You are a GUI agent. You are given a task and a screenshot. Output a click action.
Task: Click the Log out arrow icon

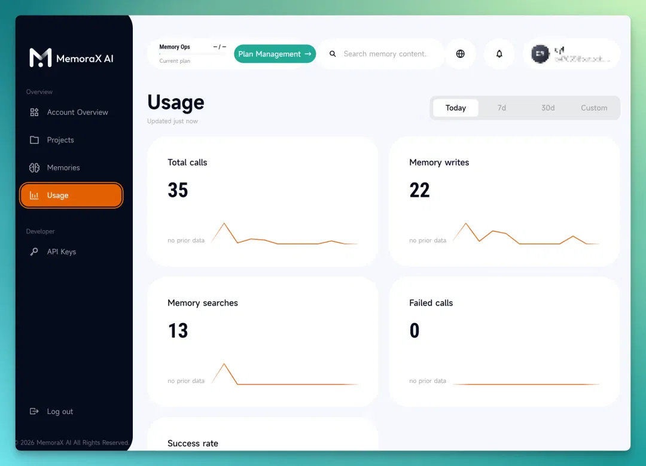click(34, 411)
